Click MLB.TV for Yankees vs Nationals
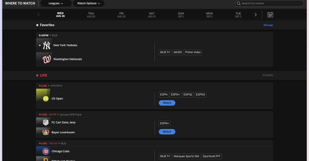Screen dimensions: 309x161 pos(165,52)
